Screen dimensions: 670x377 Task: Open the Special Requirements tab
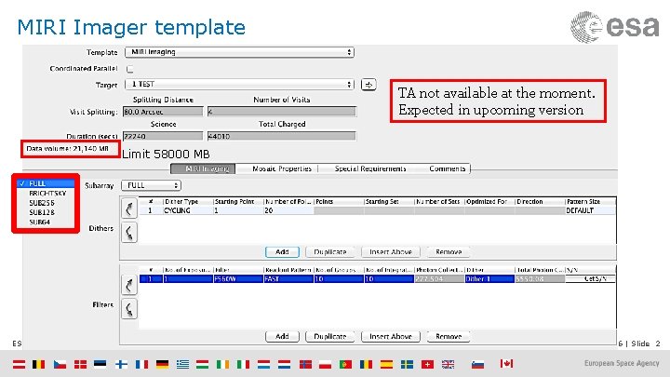370,168
